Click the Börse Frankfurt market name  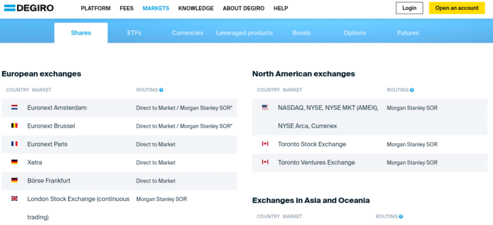click(x=49, y=181)
